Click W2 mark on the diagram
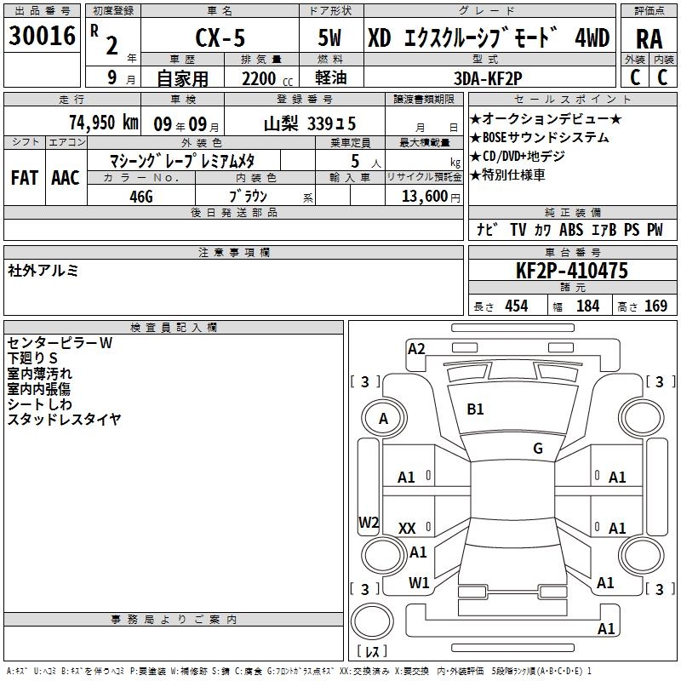This screenshot has height=681, width=681. tap(369, 522)
